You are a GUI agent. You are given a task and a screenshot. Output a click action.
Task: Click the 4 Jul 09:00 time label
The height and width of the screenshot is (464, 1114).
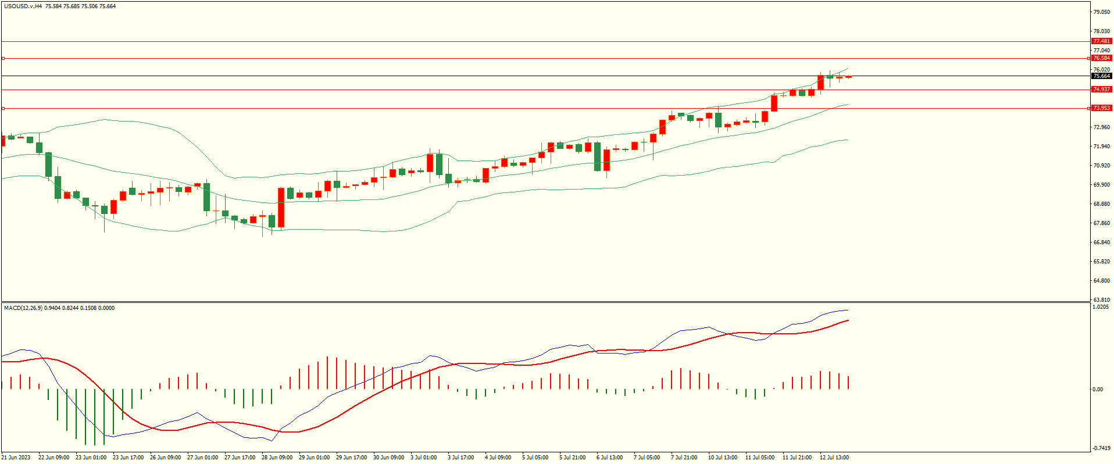(498, 458)
